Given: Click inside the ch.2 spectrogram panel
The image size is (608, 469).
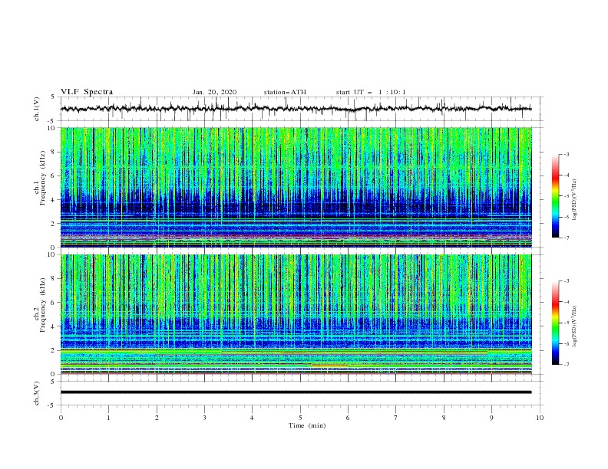Looking at the screenshot, I should tap(296, 314).
